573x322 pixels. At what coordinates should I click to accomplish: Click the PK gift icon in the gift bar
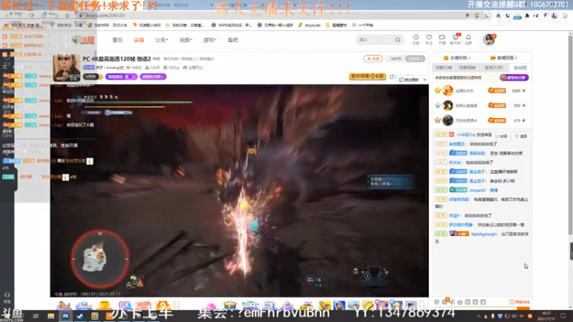coord(125,306)
